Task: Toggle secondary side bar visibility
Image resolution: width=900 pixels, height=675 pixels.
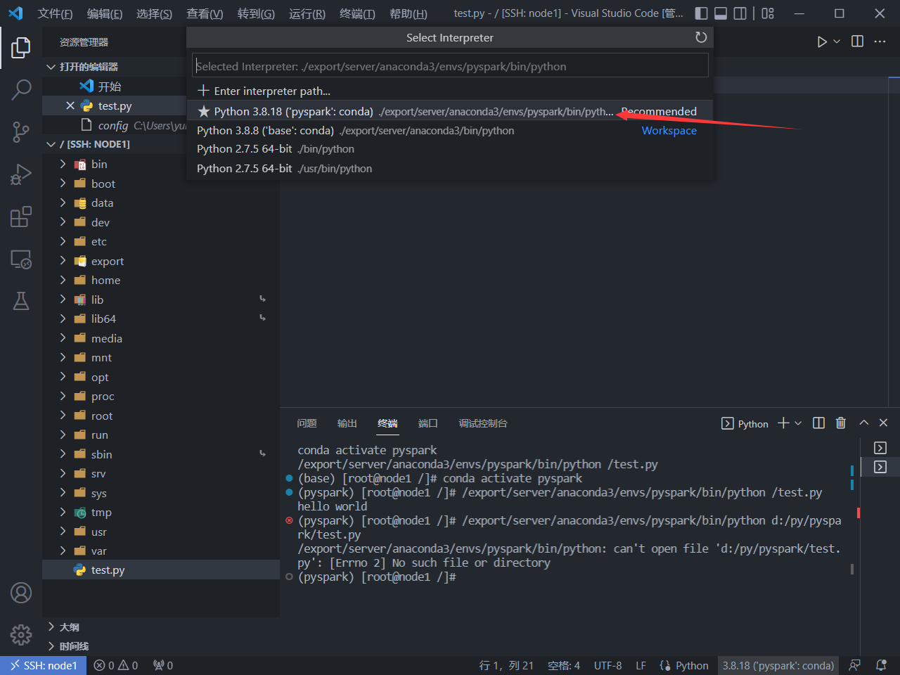Action: pyautogui.click(x=740, y=13)
